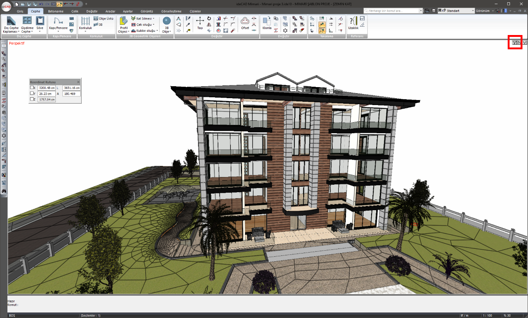Open the Çelik ribbon tab
The image size is (528, 318).
pyautogui.click(x=75, y=11)
